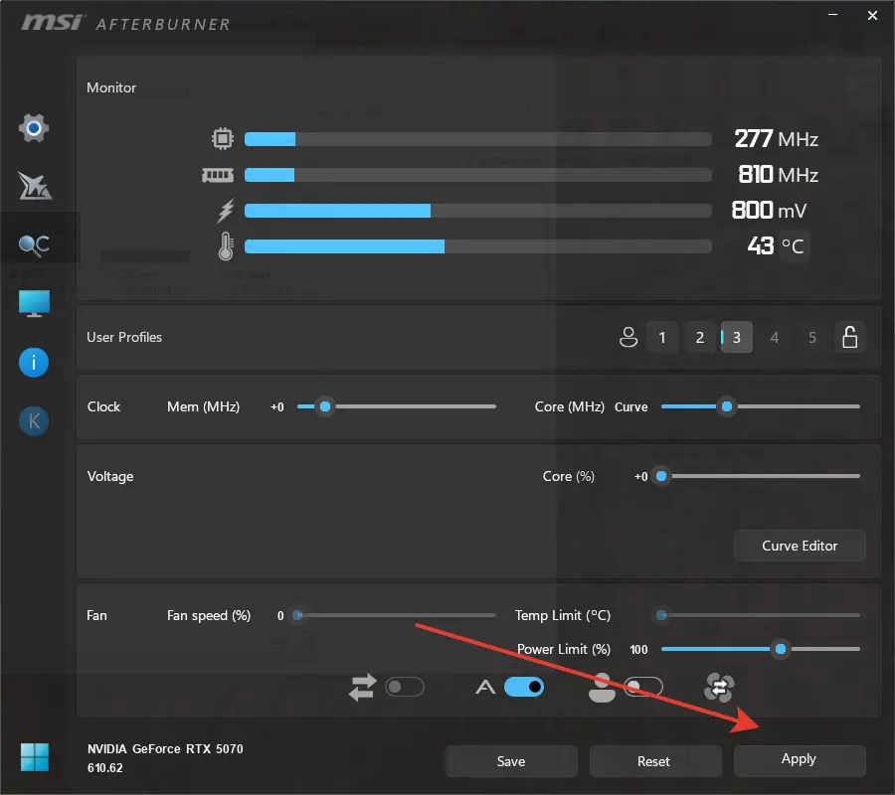
Task: Select user profile 1
Action: pos(662,337)
